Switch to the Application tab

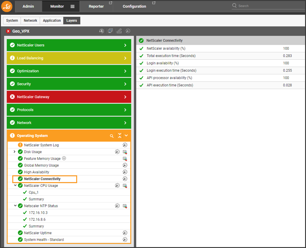pyautogui.click(x=52, y=20)
